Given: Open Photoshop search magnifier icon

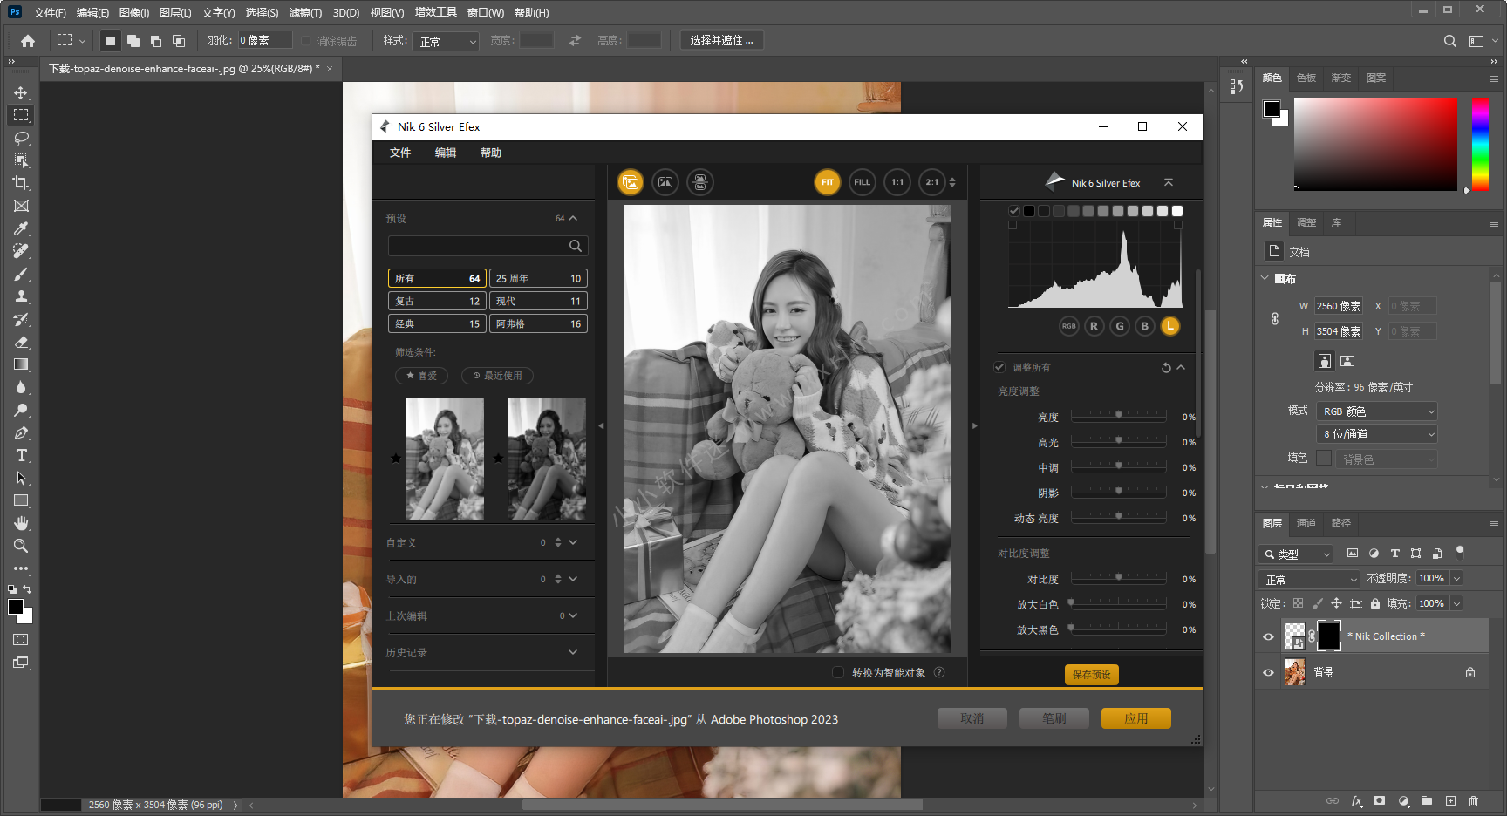Looking at the screenshot, I should click(x=1449, y=41).
